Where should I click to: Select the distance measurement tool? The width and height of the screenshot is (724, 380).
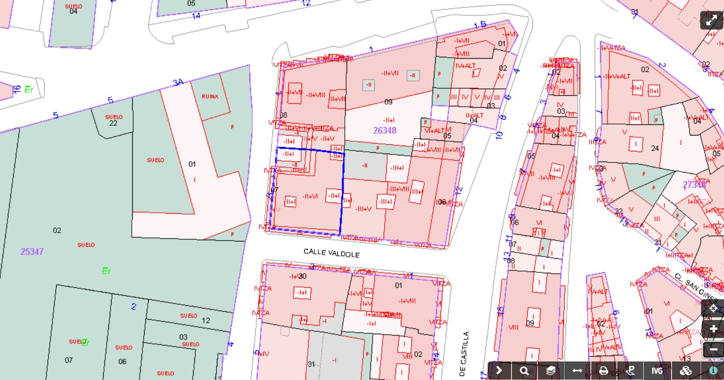pyautogui.click(x=577, y=371)
